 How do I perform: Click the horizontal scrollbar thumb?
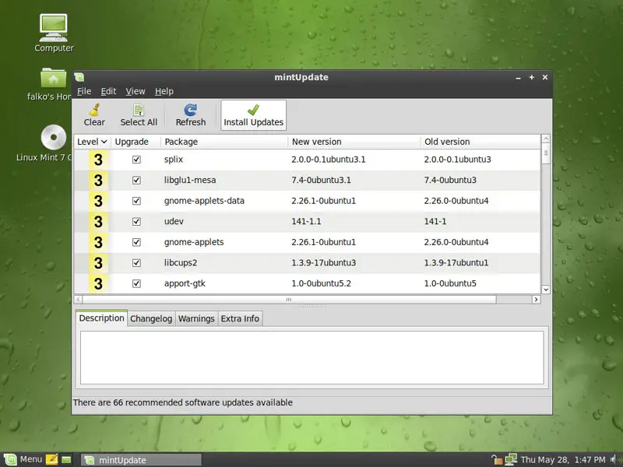(x=289, y=300)
